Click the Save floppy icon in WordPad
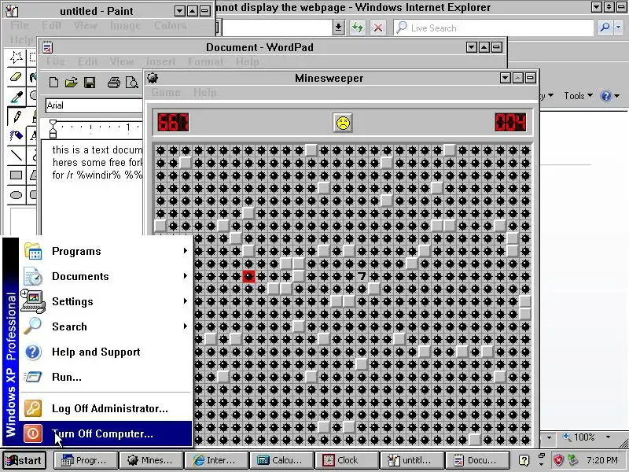Viewport: 629px width, 472px height. (90, 83)
